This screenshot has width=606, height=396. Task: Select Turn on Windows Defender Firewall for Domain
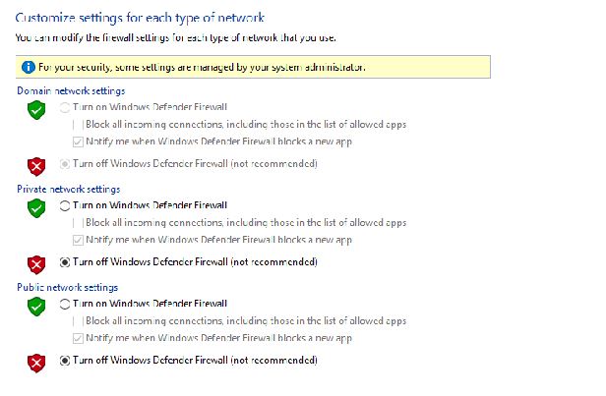pyautogui.click(x=65, y=106)
